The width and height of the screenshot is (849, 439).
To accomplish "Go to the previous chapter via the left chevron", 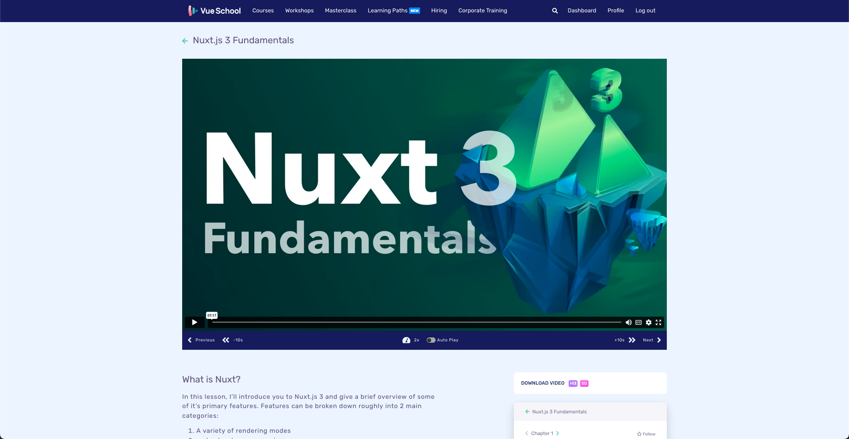I will tap(527, 433).
